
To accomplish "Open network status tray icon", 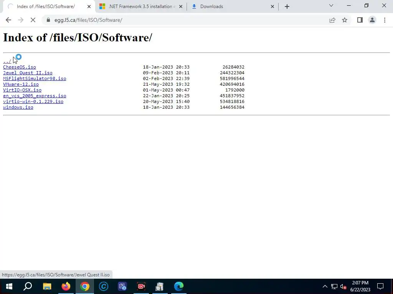I will (x=334, y=286).
